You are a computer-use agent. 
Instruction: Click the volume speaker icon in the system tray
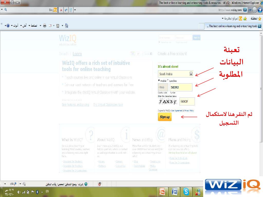(x=18, y=192)
